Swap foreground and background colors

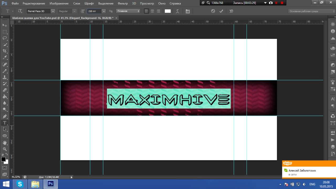pos(7,154)
